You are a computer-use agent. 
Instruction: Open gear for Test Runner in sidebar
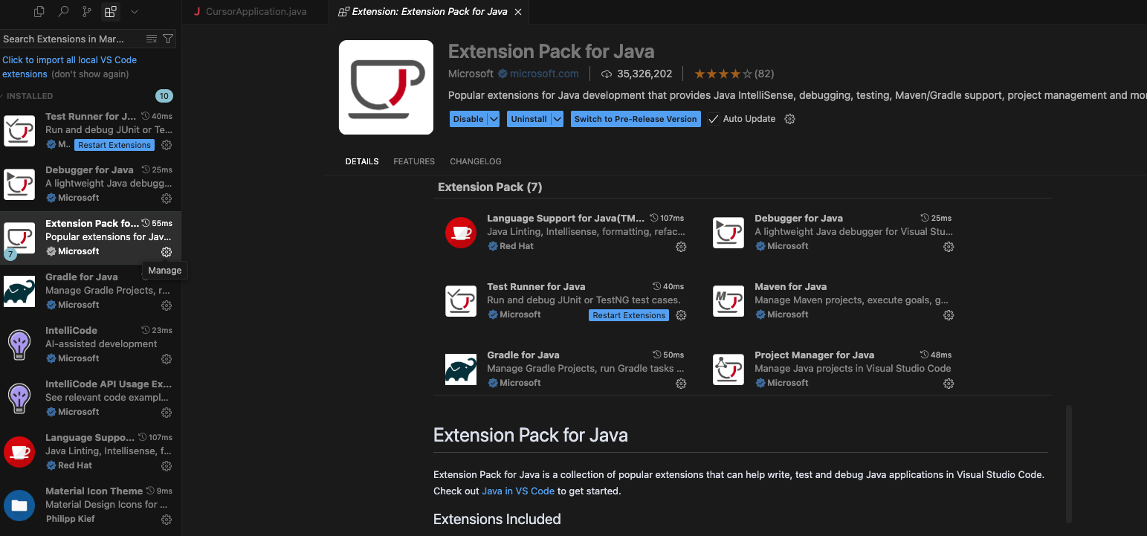pos(167,145)
